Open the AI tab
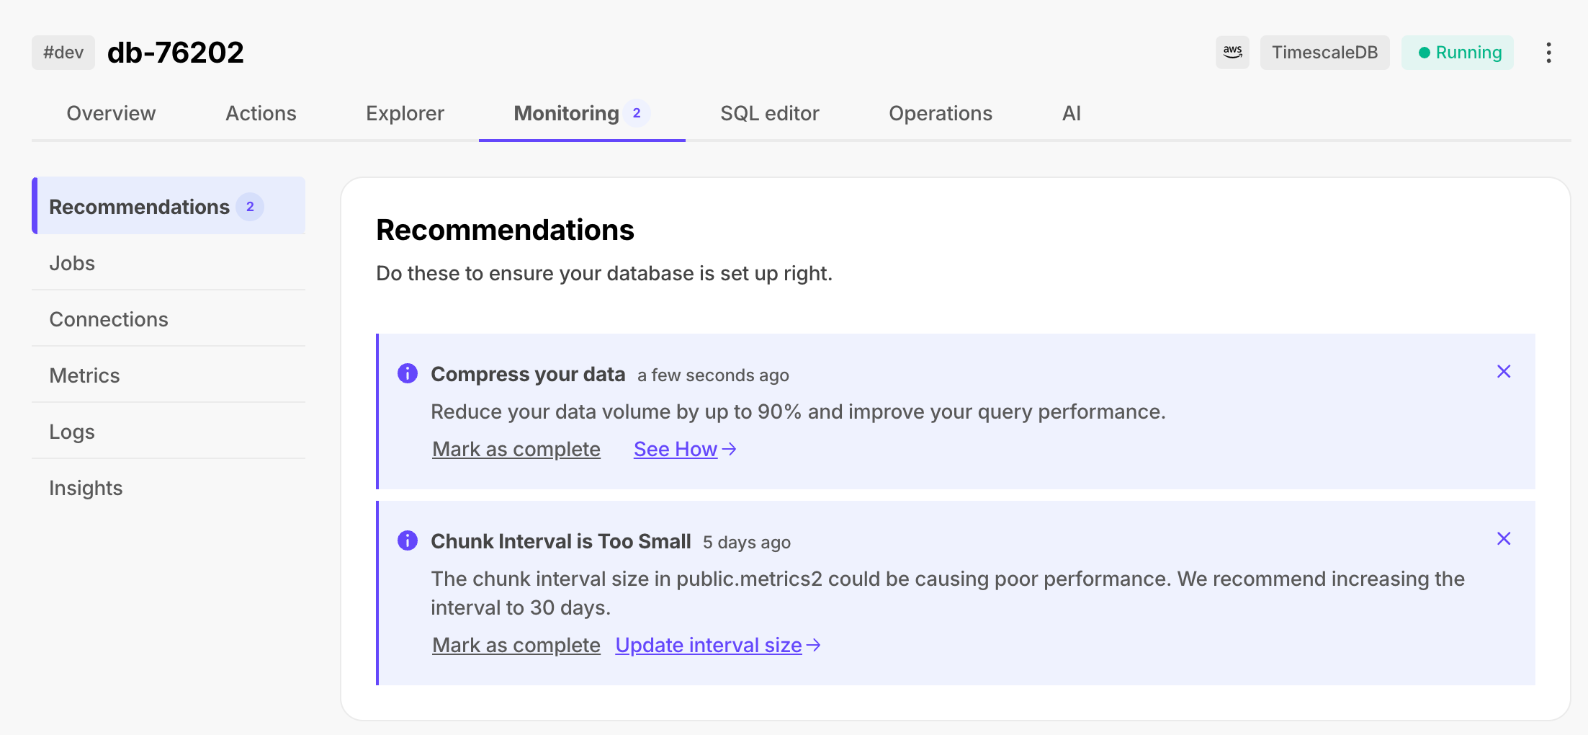The height and width of the screenshot is (735, 1588). (x=1071, y=114)
